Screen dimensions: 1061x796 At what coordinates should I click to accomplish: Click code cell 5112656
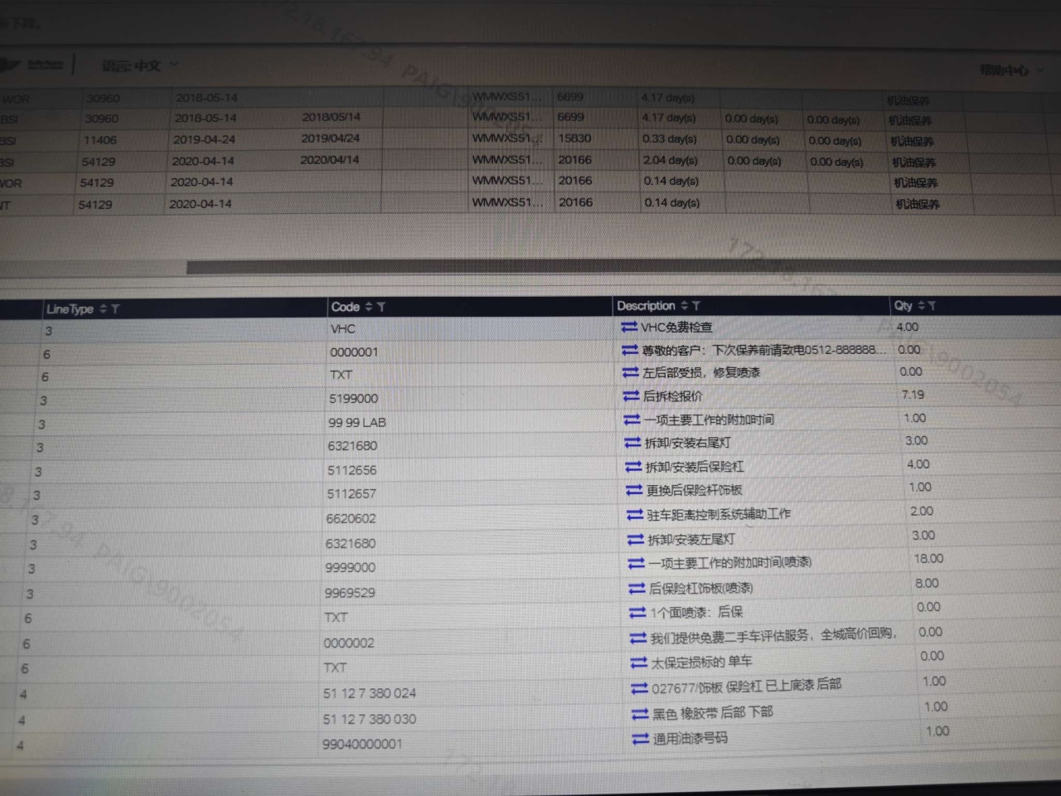pyautogui.click(x=351, y=470)
